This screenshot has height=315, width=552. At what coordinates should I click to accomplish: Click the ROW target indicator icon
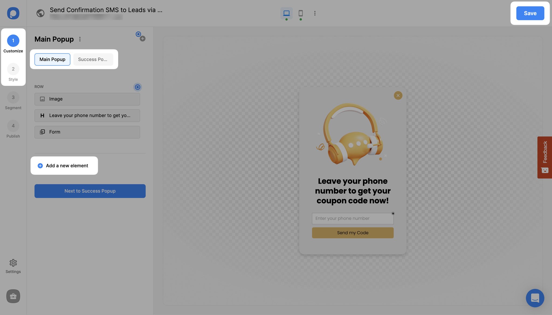click(x=137, y=87)
